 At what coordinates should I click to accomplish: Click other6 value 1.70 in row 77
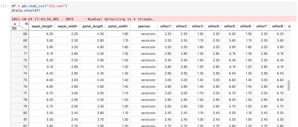pos(248,93)
